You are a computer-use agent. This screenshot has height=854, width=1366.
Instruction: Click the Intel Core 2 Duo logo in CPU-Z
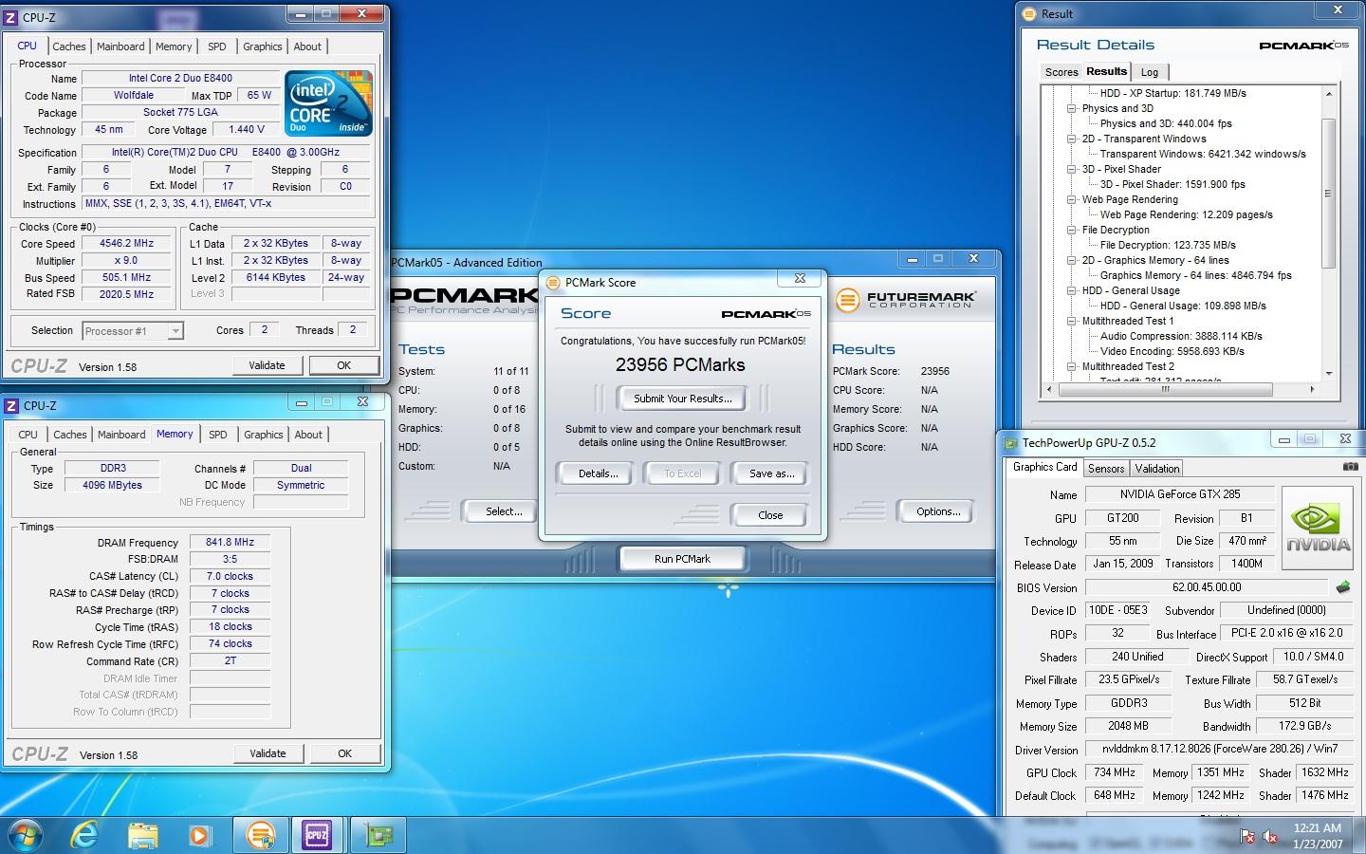[329, 104]
